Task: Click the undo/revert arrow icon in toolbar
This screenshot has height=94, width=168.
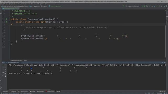Action: point(162,6)
